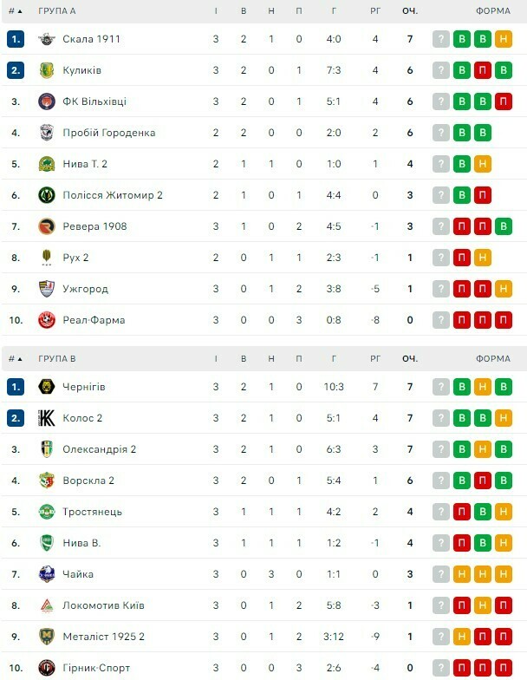Open the ФК Вільхівці team logo
The height and width of the screenshot is (680, 527).
pos(47,101)
